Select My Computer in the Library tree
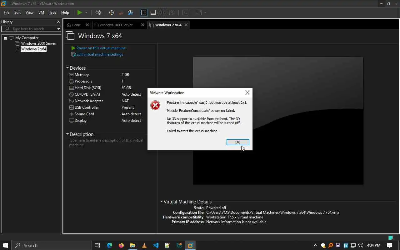400x250 pixels. point(27,38)
